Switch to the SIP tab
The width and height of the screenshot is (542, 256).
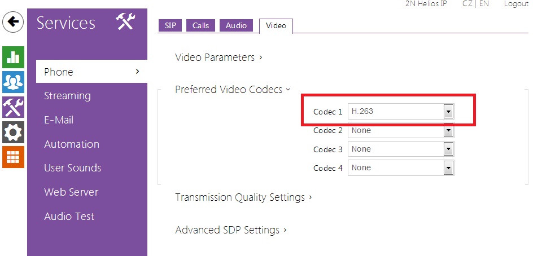pos(171,25)
